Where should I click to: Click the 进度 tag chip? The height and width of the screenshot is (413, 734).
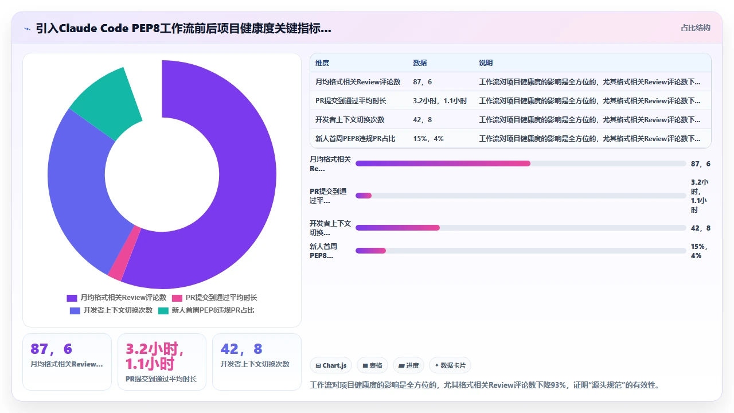(x=408, y=365)
